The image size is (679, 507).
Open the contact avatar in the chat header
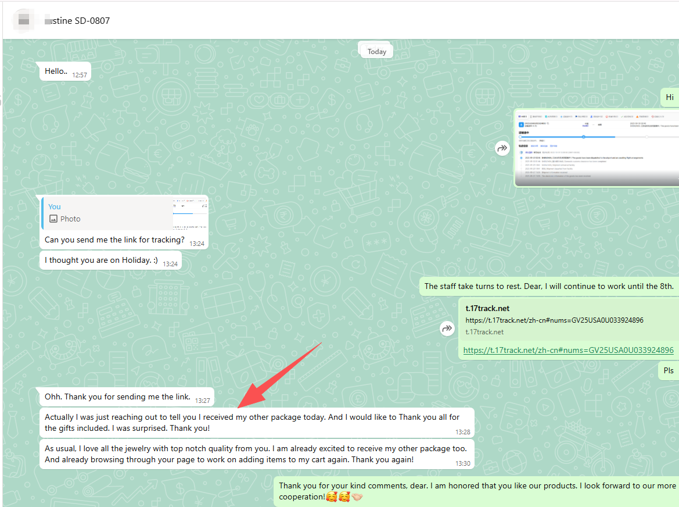tap(24, 20)
